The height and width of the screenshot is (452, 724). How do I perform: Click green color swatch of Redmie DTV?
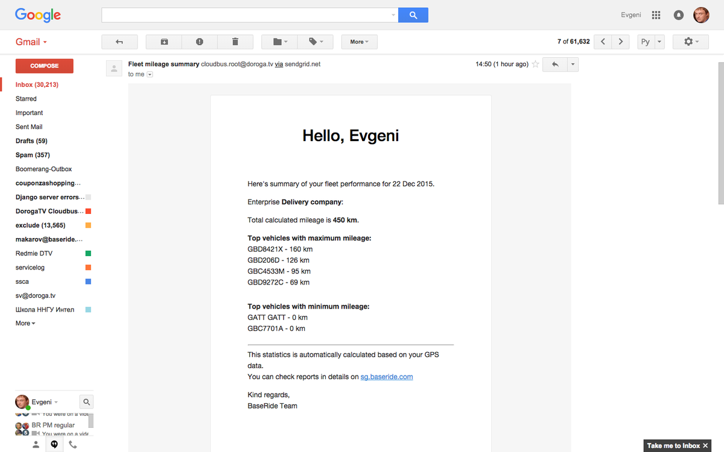pos(88,254)
